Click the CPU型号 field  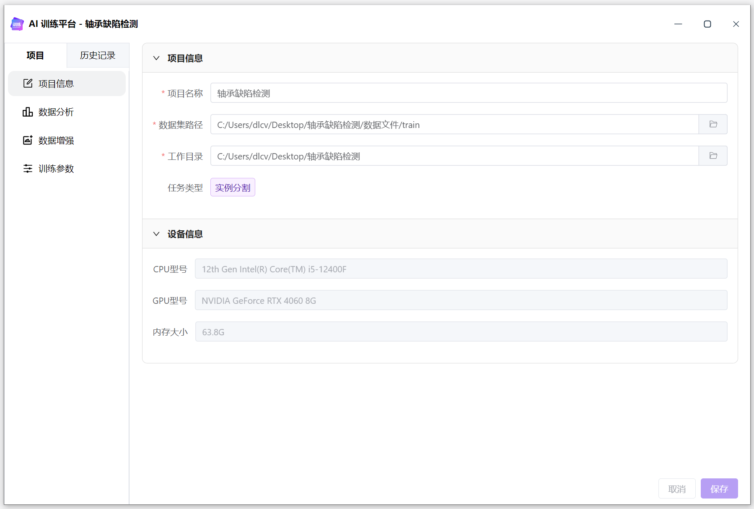coord(461,269)
